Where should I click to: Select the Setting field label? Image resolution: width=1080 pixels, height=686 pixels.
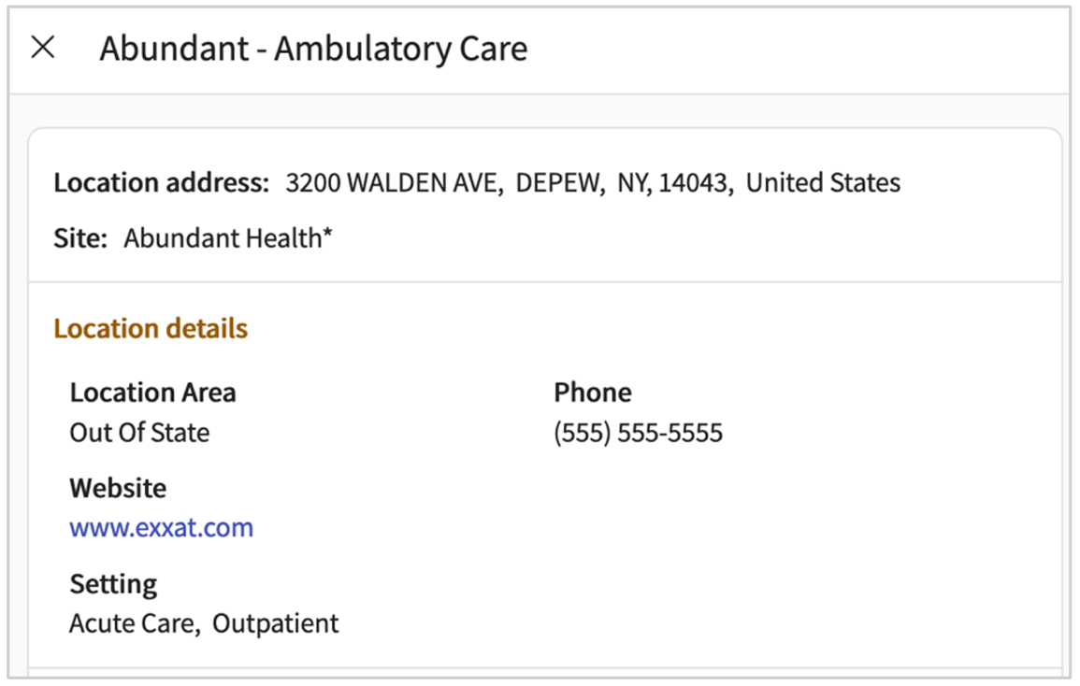point(113,584)
